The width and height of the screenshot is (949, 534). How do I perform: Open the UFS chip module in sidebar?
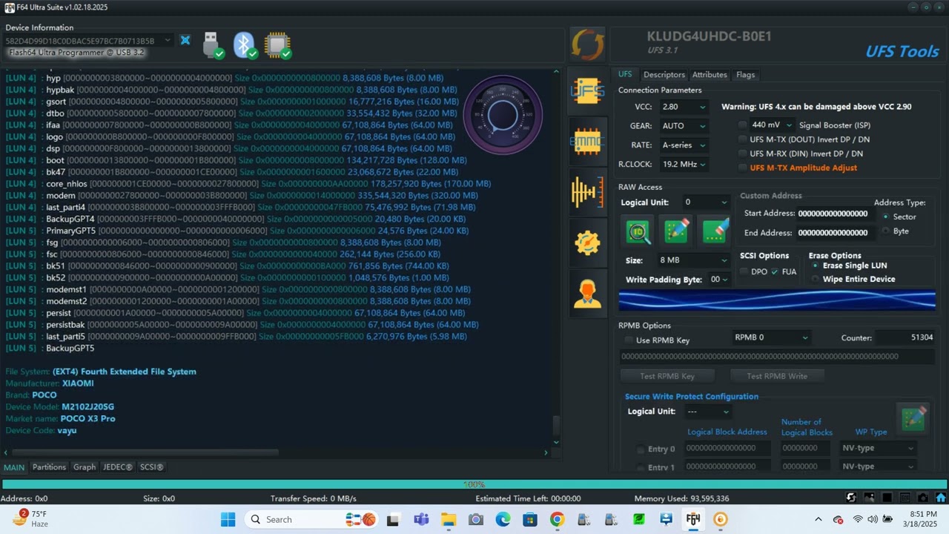click(x=587, y=90)
